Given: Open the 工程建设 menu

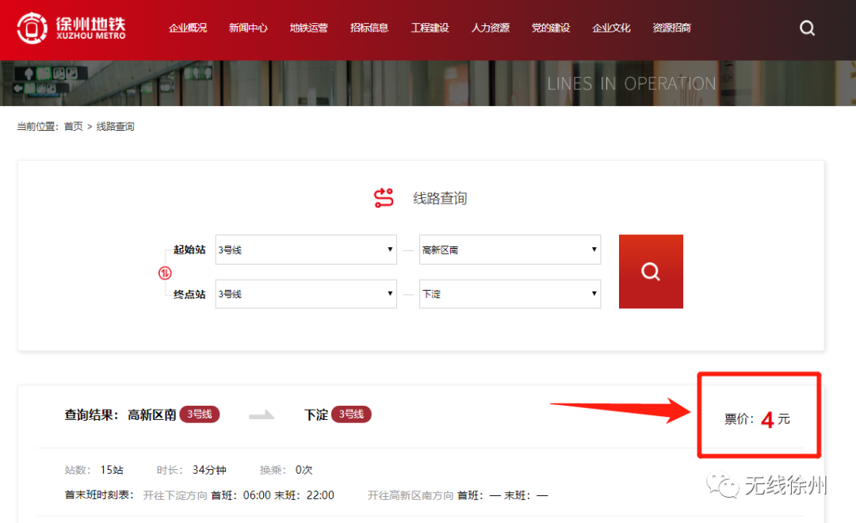Looking at the screenshot, I should coord(430,28).
